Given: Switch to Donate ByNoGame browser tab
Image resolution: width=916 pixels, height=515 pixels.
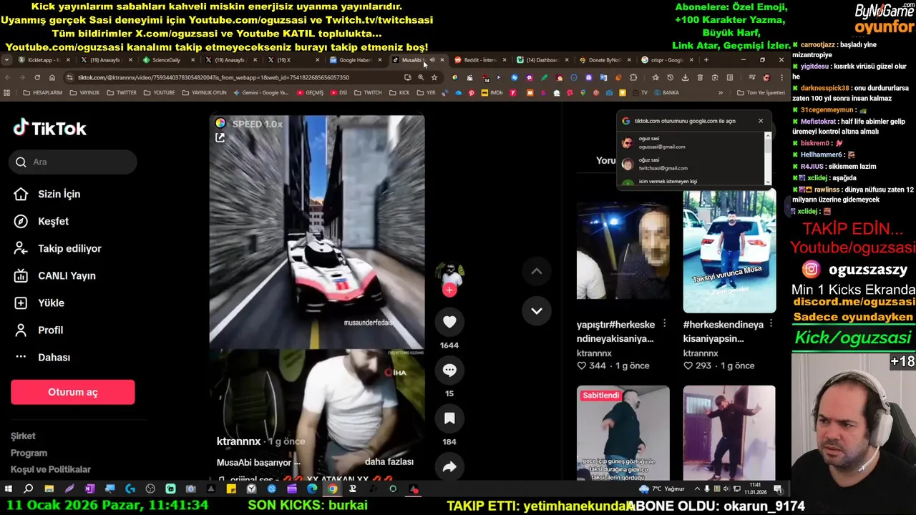Looking at the screenshot, I should click(605, 60).
